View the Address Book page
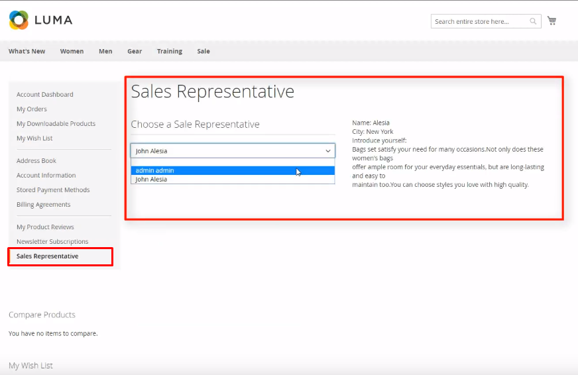Image resolution: width=578 pixels, height=375 pixels. coord(36,161)
